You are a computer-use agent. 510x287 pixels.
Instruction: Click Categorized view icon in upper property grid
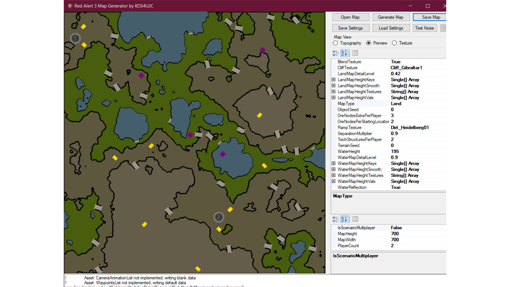[335, 53]
